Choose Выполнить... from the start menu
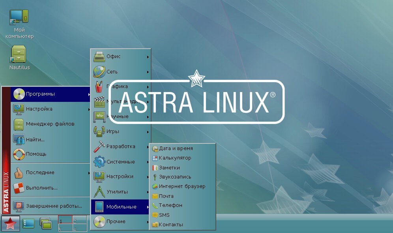 [41, 188]
